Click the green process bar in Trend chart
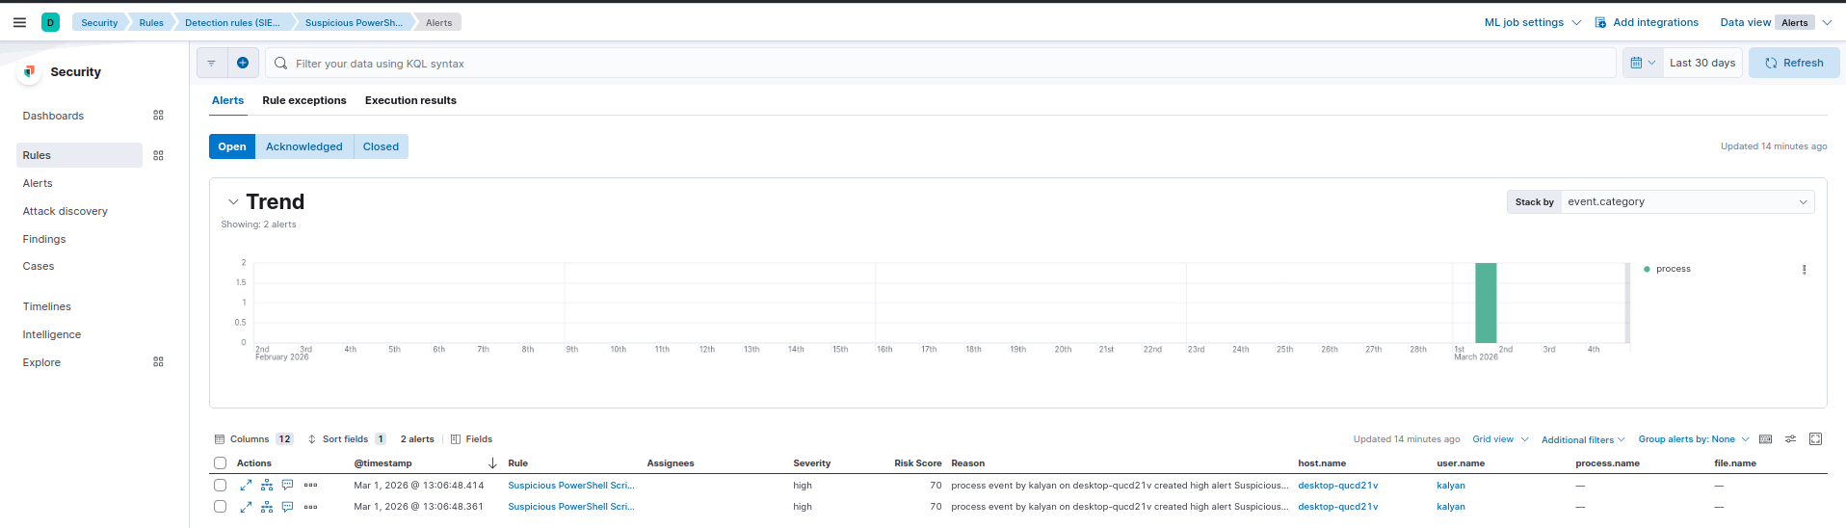Screen dimensions: 1846x528 click(1486, 303)
